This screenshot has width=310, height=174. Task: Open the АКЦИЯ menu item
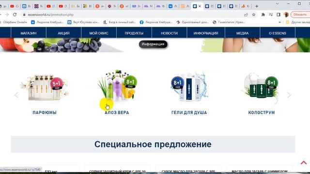point(63,33)
